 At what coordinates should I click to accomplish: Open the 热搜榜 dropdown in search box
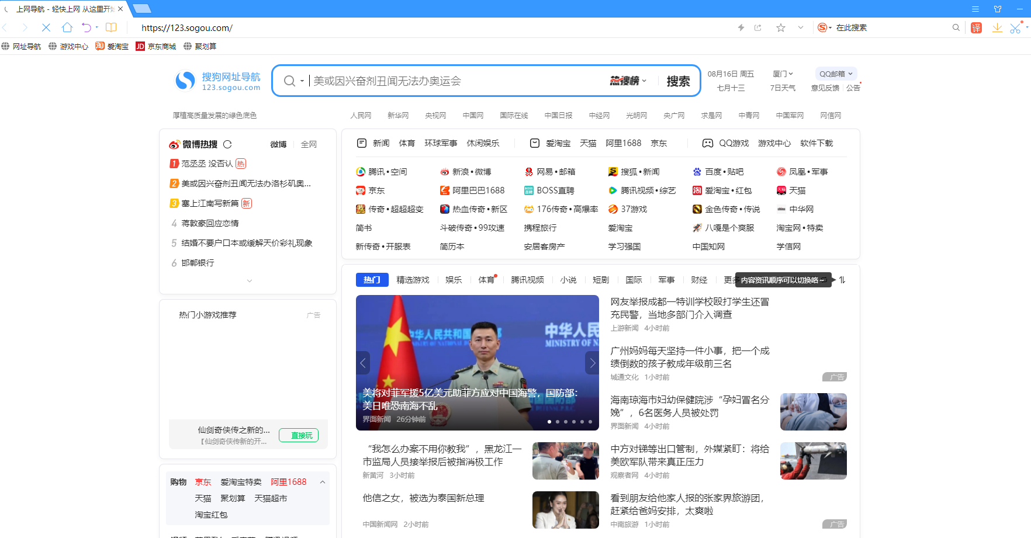[628, 81]
